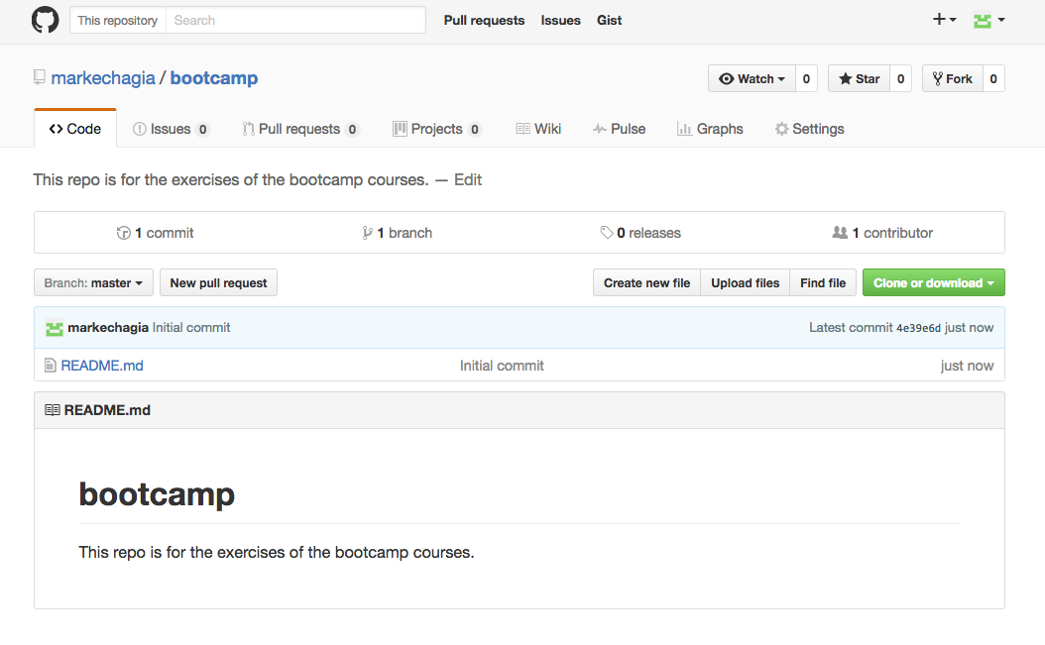The height and width of the screenshot is (645, 1045).
Task: Click the just now time in README.md row
Action: [x=967, y=366]
